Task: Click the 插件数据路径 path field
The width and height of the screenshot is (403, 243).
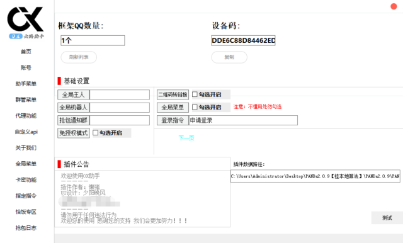Action: tap(315, 176)
